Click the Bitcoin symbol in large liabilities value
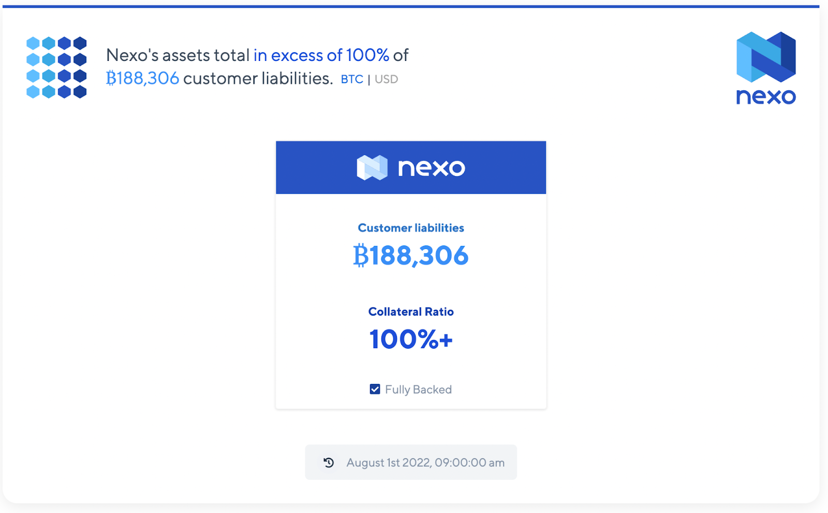 (x=360, y=256)
